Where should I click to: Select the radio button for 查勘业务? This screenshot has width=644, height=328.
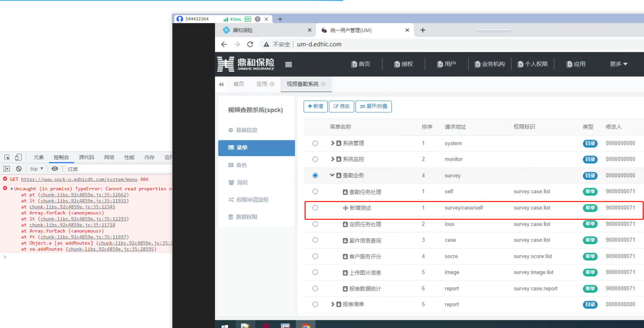coord(315,176)
